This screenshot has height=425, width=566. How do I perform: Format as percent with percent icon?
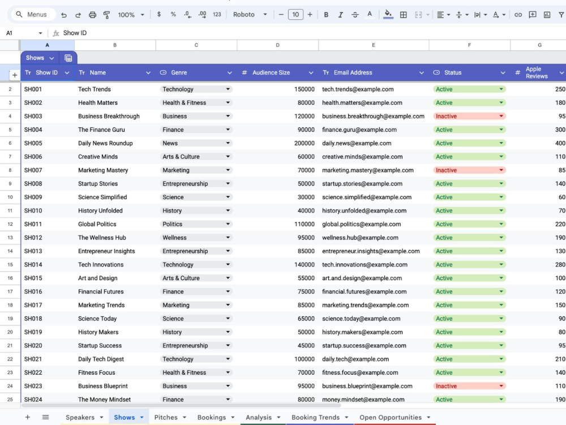coord(173,15)
